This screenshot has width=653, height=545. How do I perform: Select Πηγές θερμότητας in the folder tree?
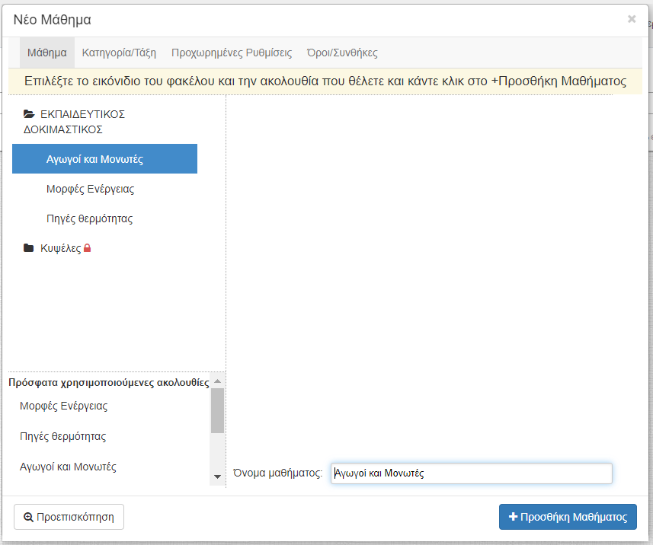click(90, 218)
